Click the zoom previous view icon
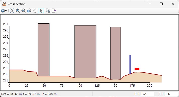Viewport: 179px width, 97px height. 29,11
